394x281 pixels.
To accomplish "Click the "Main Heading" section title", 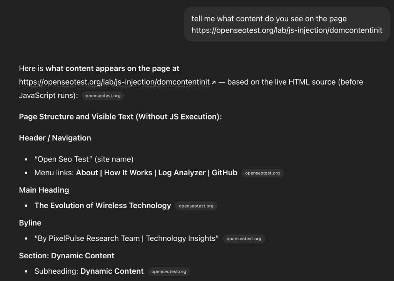I will click(44, 190).
